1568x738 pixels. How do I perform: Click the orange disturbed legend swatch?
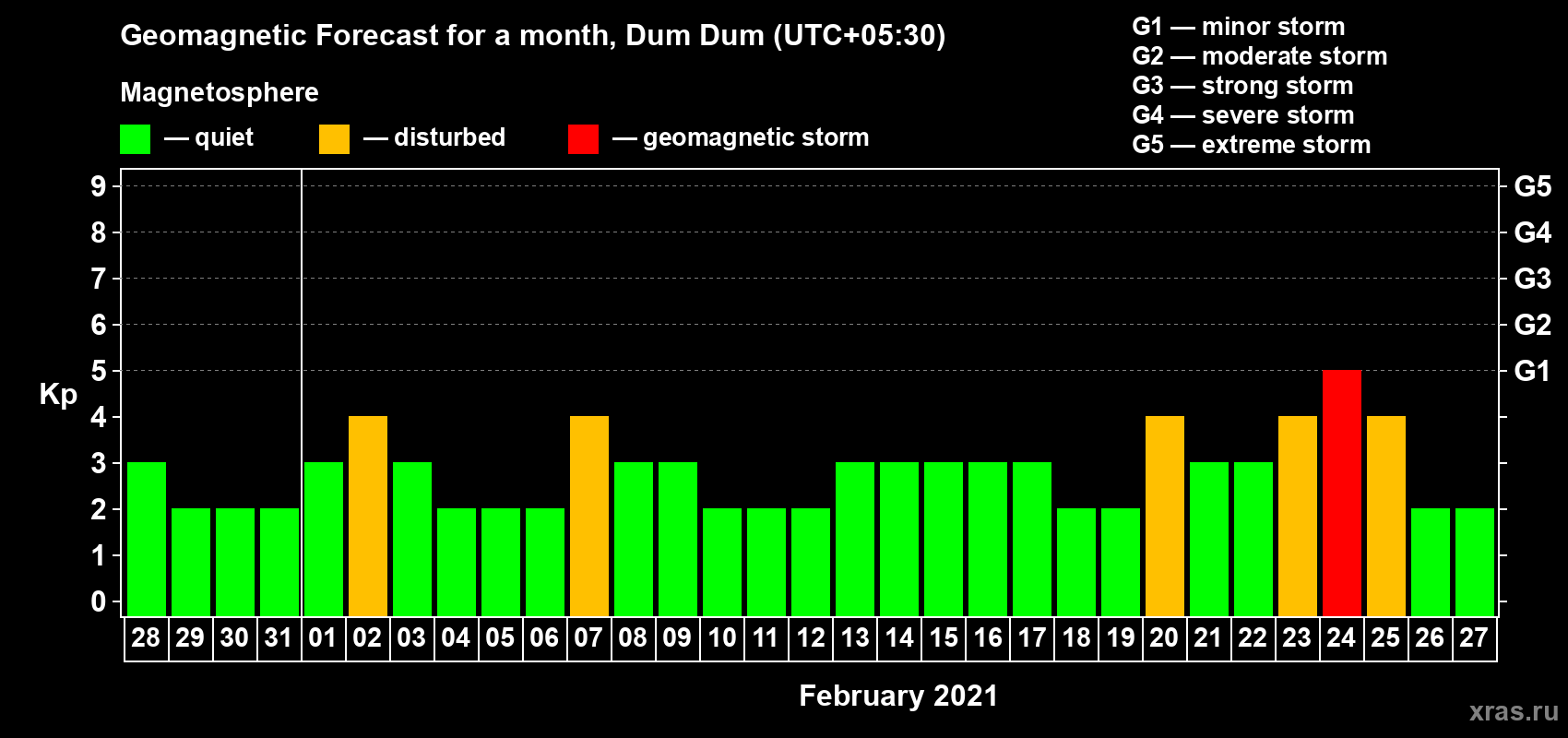(334, 139)
